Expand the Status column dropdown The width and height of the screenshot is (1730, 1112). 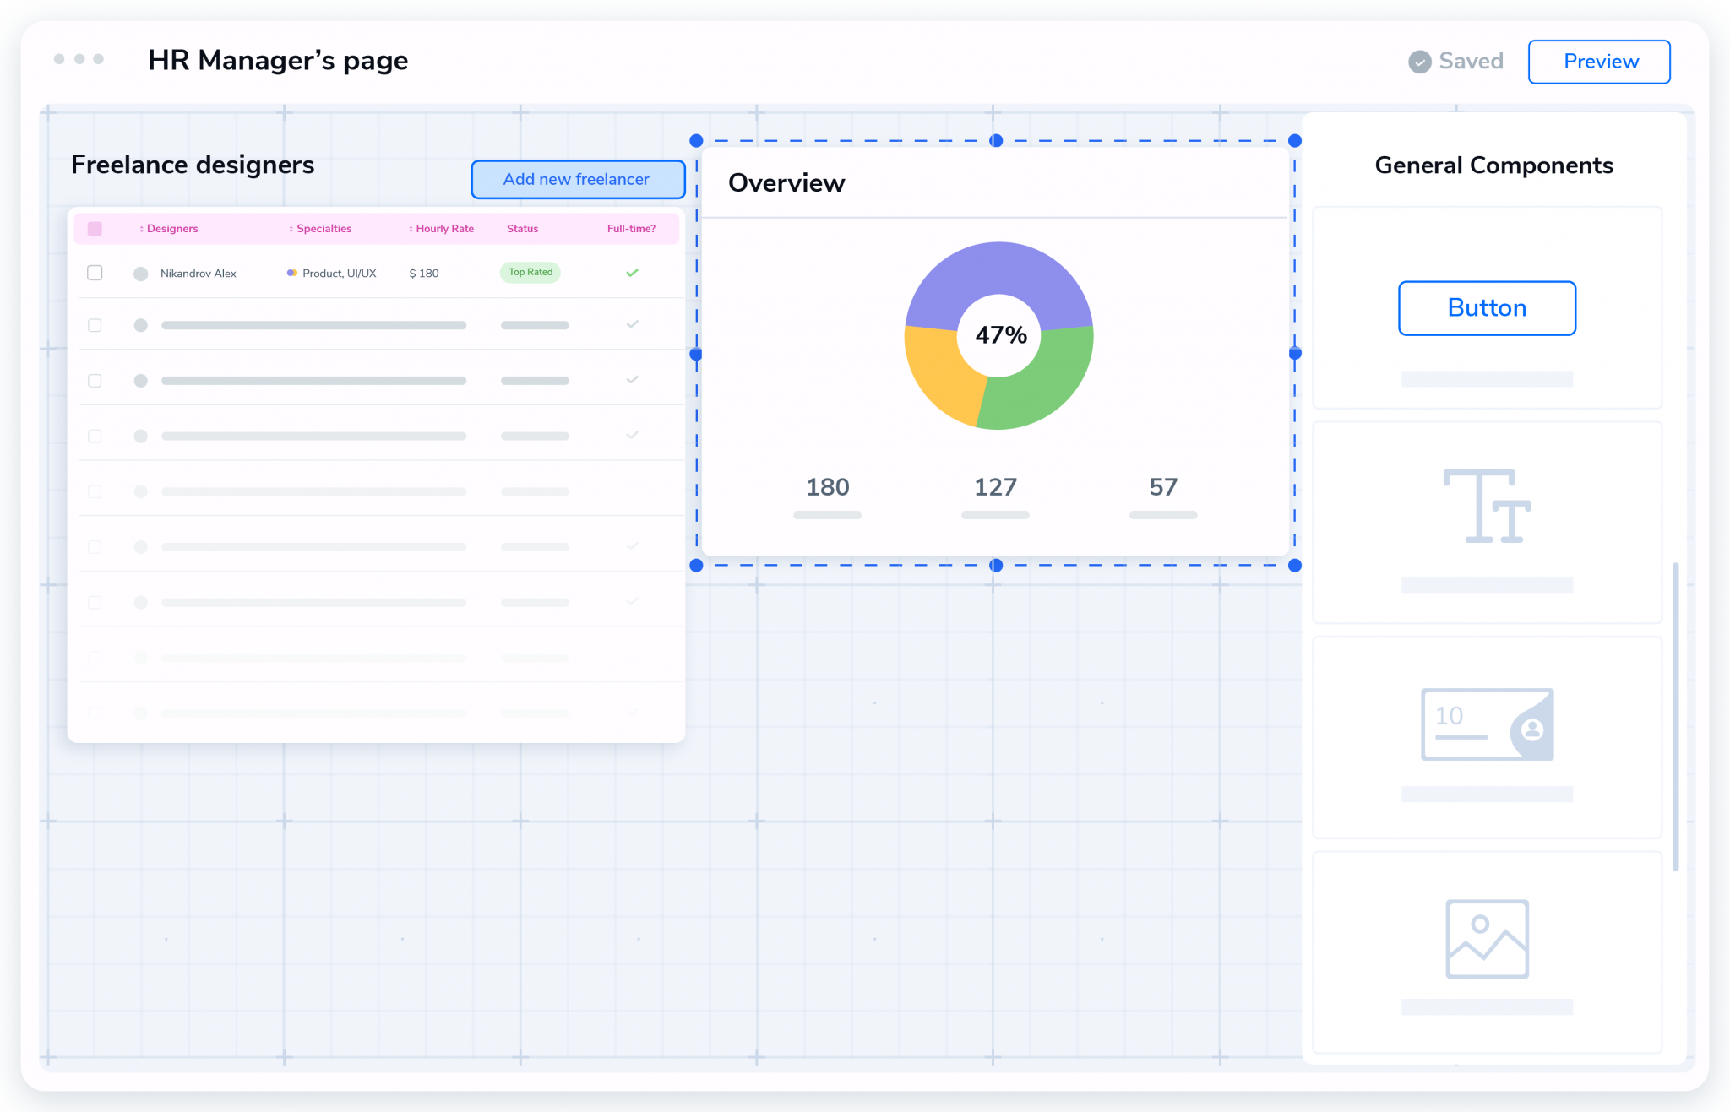pyautogui.click(x=522, y=228)
